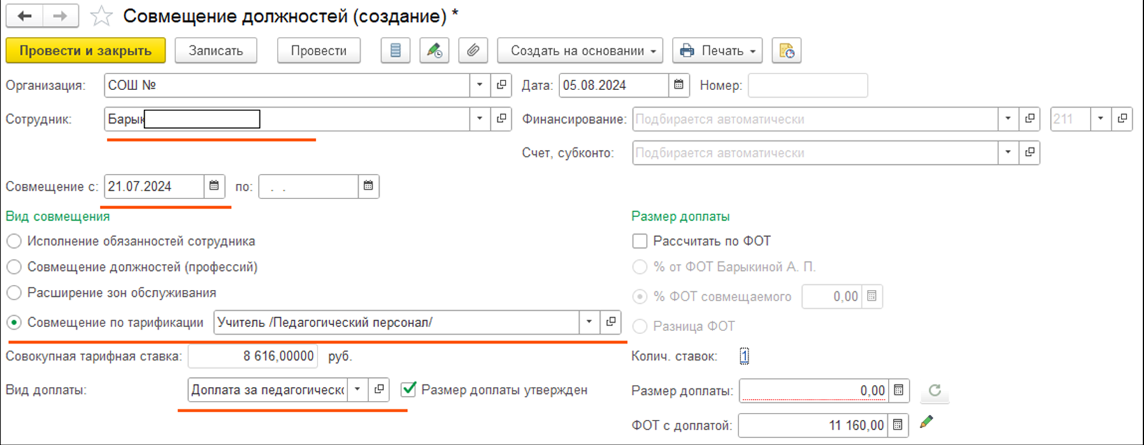Open Создать на основании menu
The image size is (1146, 445).
tap(580, 51)
